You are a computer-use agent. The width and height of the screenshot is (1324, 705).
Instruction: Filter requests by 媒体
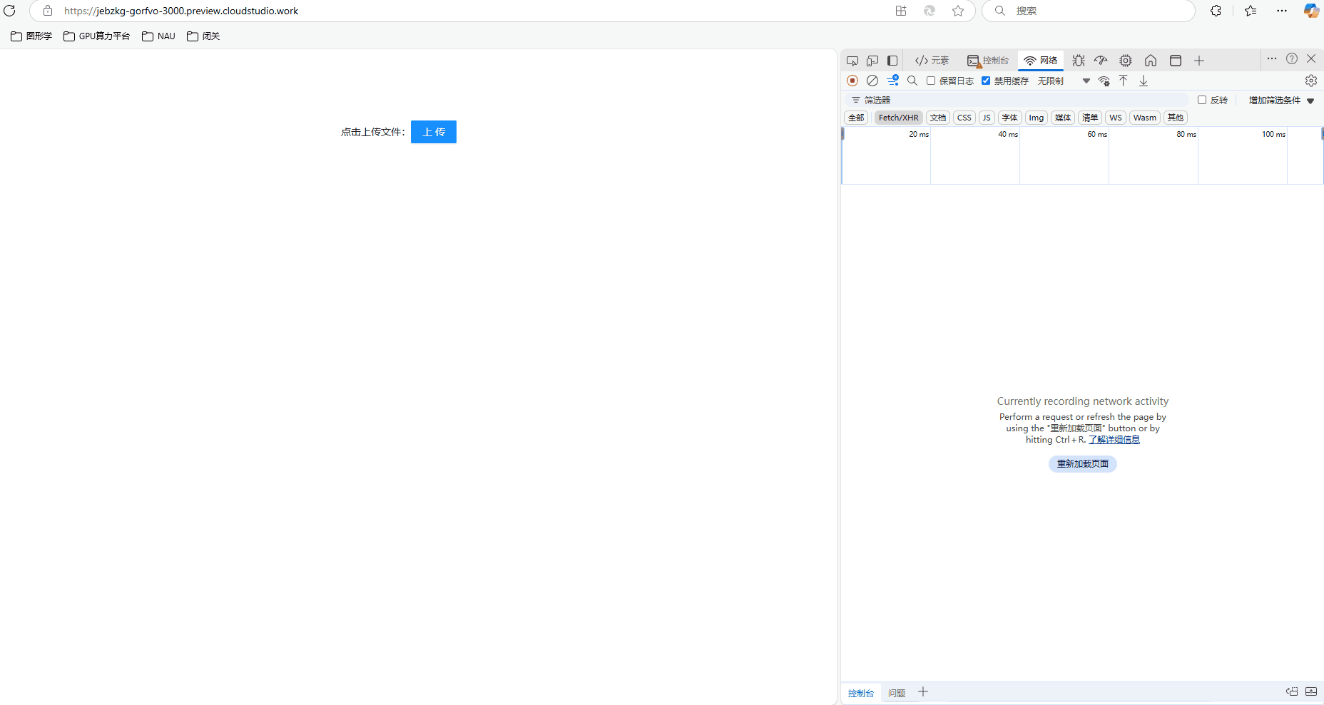(1063, 118)
